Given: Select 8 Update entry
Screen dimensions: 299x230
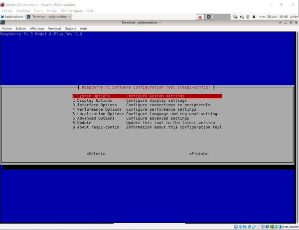Looking at the screenshot, I should tap(147, 123).
